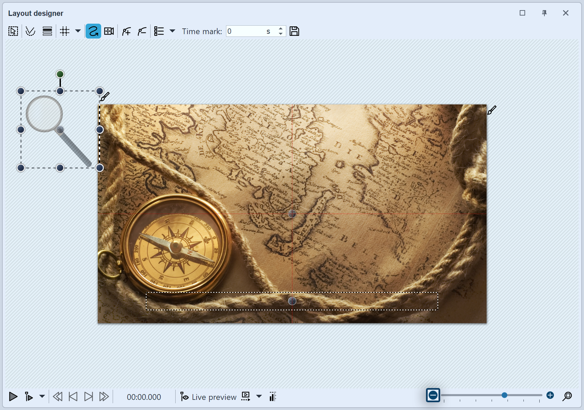
Task: Toggle Live preview on or off
Action: 208,397
